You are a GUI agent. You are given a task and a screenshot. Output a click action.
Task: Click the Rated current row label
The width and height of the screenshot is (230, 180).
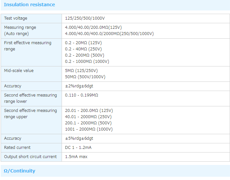(x=17, y=148)
